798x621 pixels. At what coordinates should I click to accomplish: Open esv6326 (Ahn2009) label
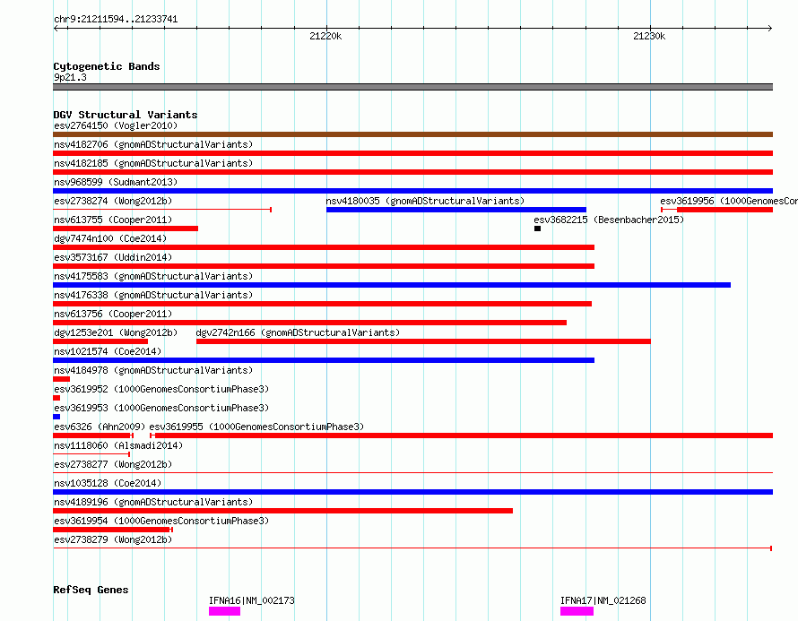coord(100,427)
